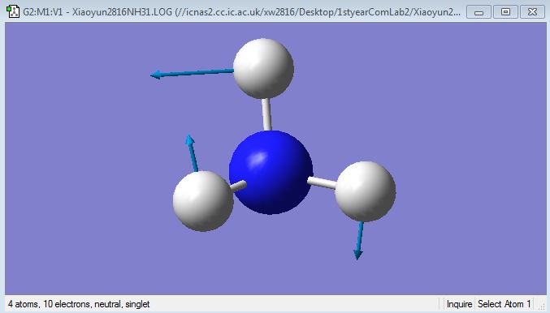
Task: Click the Xiaoyun2816NH31.LOG title bar
Action: [x=241, y=12]
